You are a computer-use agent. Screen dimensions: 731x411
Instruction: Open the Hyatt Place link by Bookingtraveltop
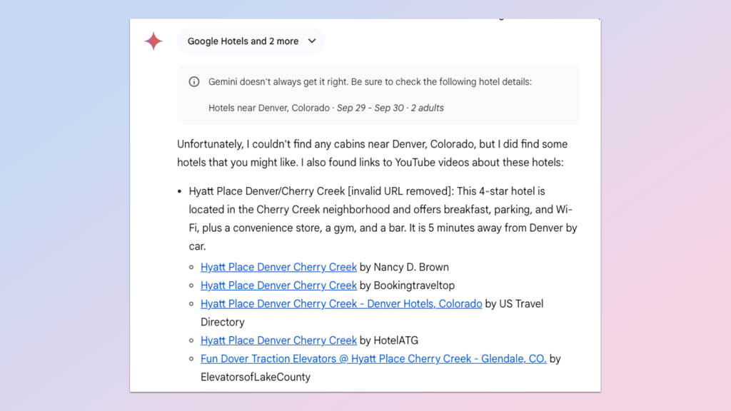coord(278,285)
